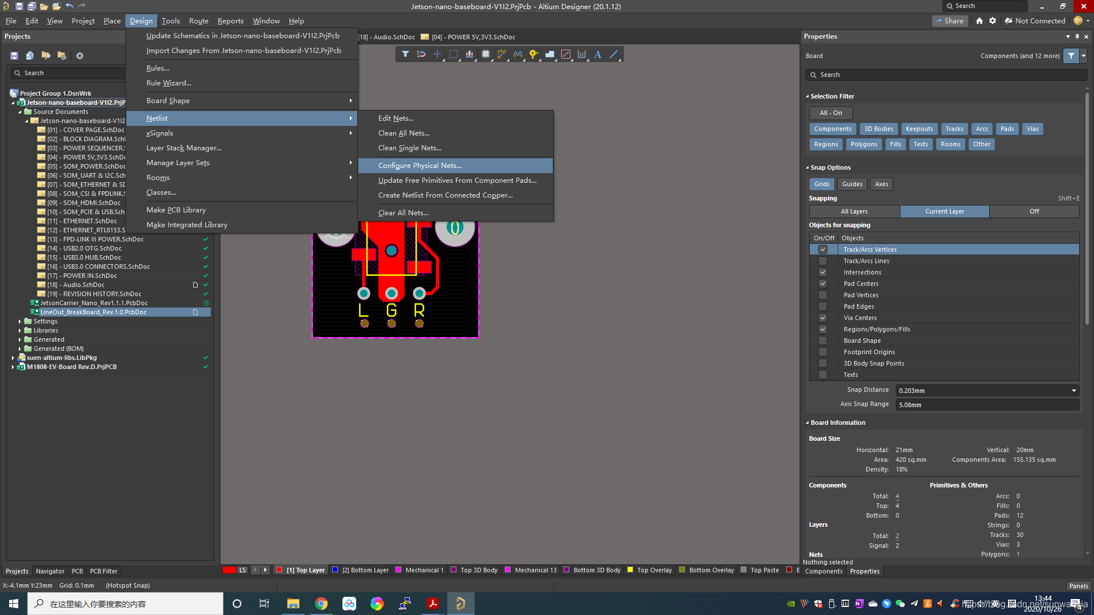The width and height of the screenshot is (1094, 615).
Task: Select the interactive length tuning tool
Action: click(x=517, y=55)
